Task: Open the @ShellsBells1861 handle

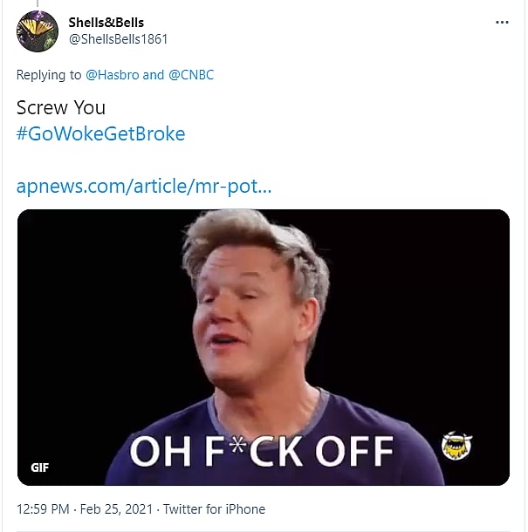Action: click(118, 39)
